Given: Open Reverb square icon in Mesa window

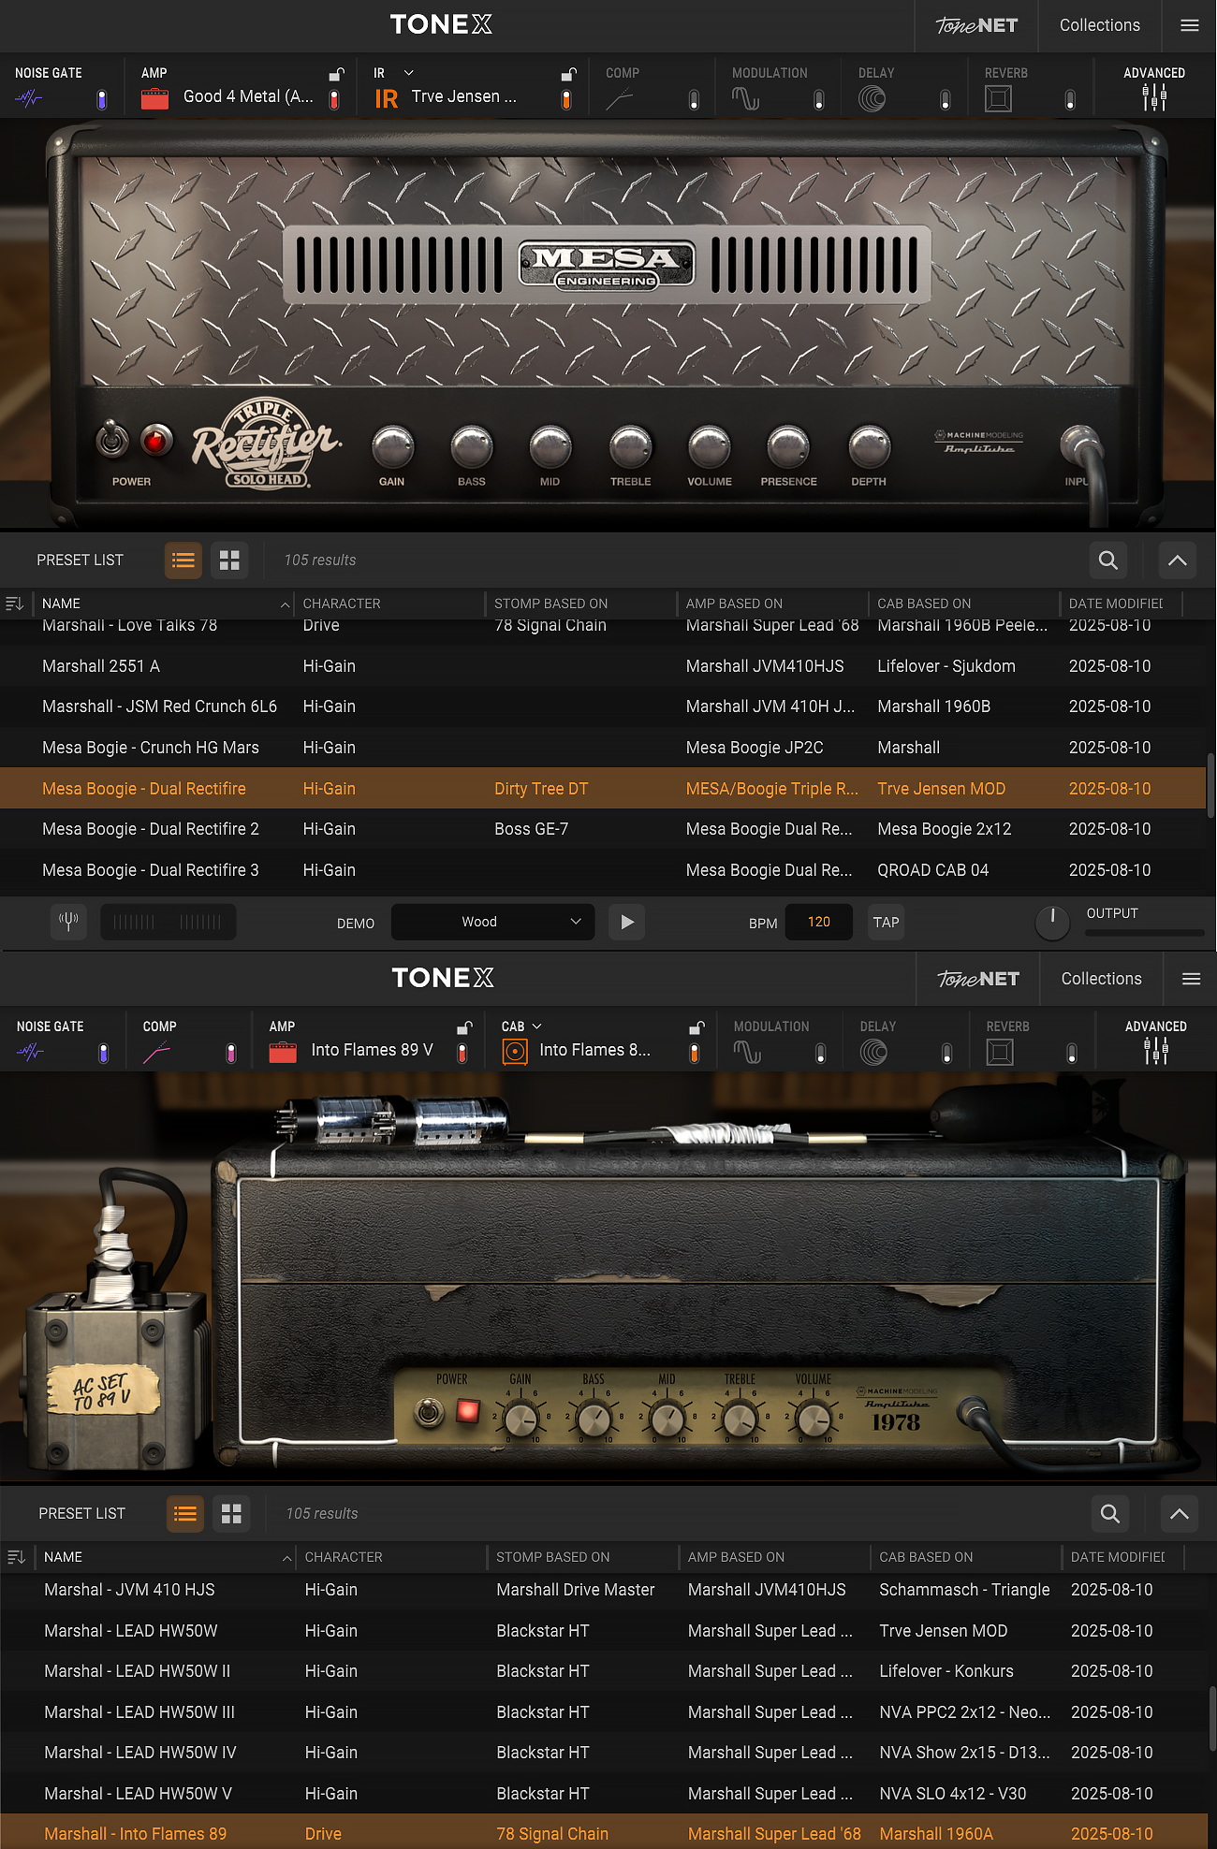Looking at the screenshot, I should point(999,98).
